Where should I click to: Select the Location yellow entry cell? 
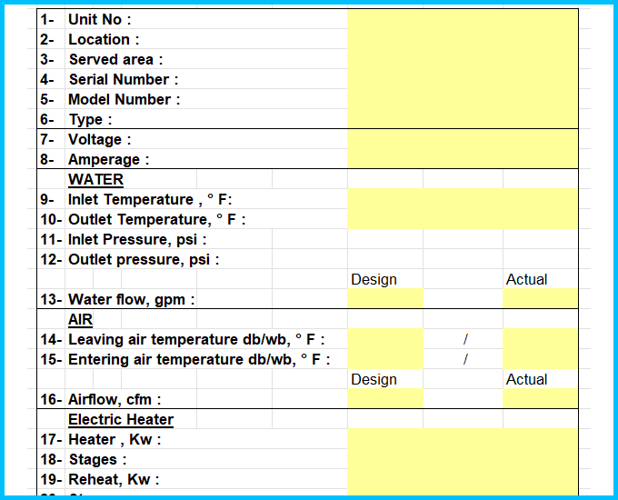[462, 39]
